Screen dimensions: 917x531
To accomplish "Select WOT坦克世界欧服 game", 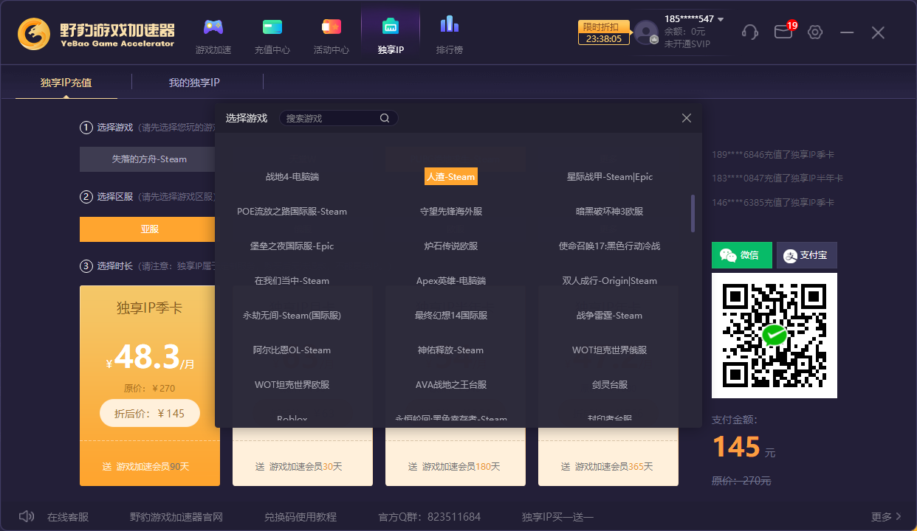I will pos(292,385).
